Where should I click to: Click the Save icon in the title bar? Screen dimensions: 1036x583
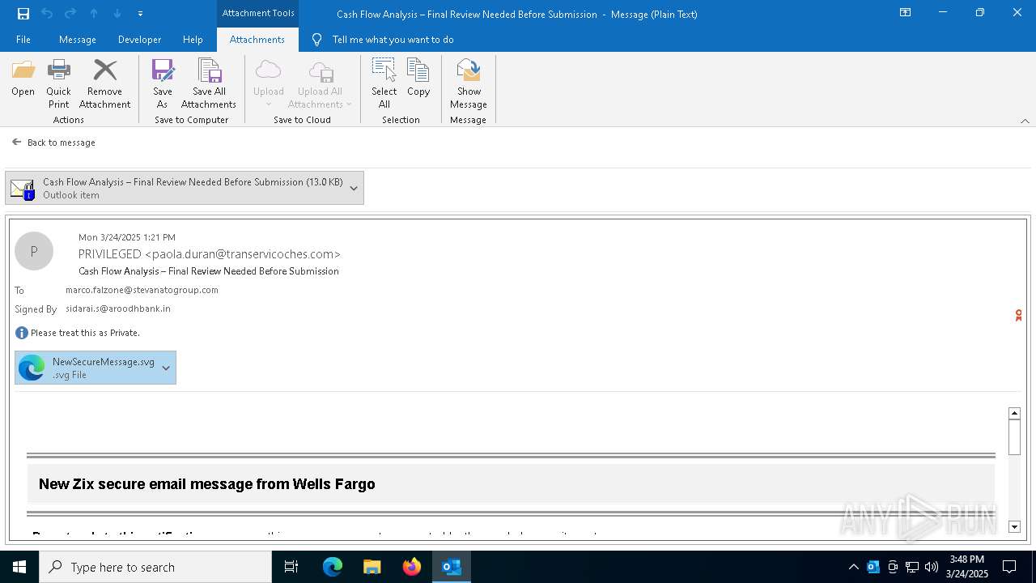(x=23, y=14)
